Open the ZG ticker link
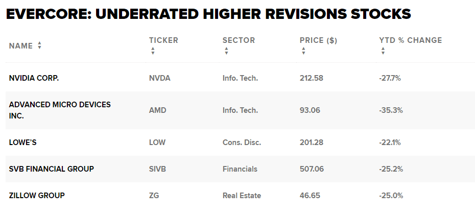Screen dimensions: 475x214 [x=154, y=196]
